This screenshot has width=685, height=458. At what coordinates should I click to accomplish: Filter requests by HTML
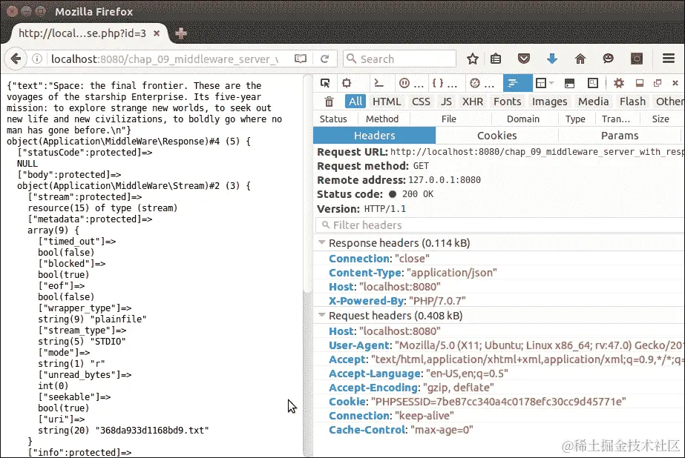pos(387,102)
